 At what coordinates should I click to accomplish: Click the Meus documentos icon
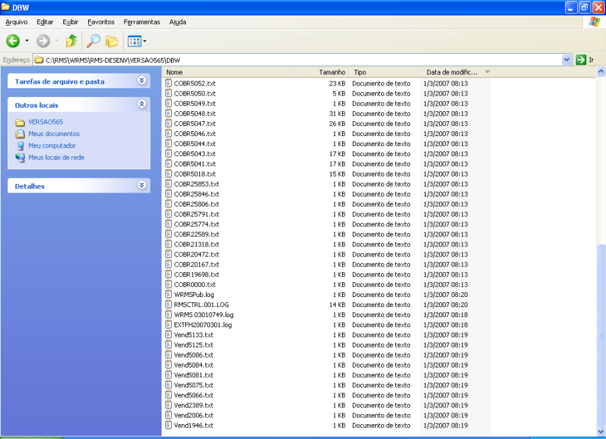(x=20, y=134)
